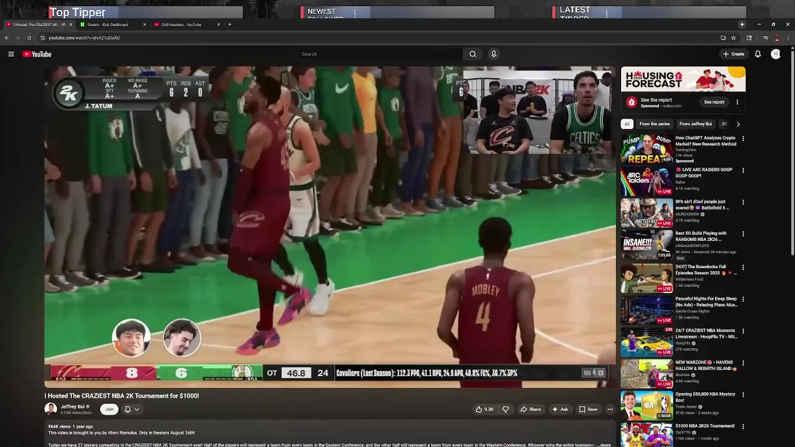Click the YouTube search input field
This screenshot has width=795, height=447.
coord(380,54)
